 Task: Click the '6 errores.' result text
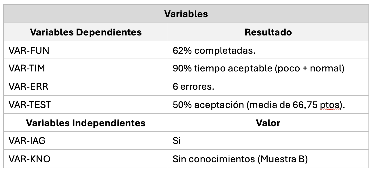tap(193, 87)
